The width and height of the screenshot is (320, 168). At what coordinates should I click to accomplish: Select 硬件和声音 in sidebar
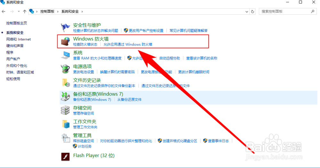(x=15, y=46)
